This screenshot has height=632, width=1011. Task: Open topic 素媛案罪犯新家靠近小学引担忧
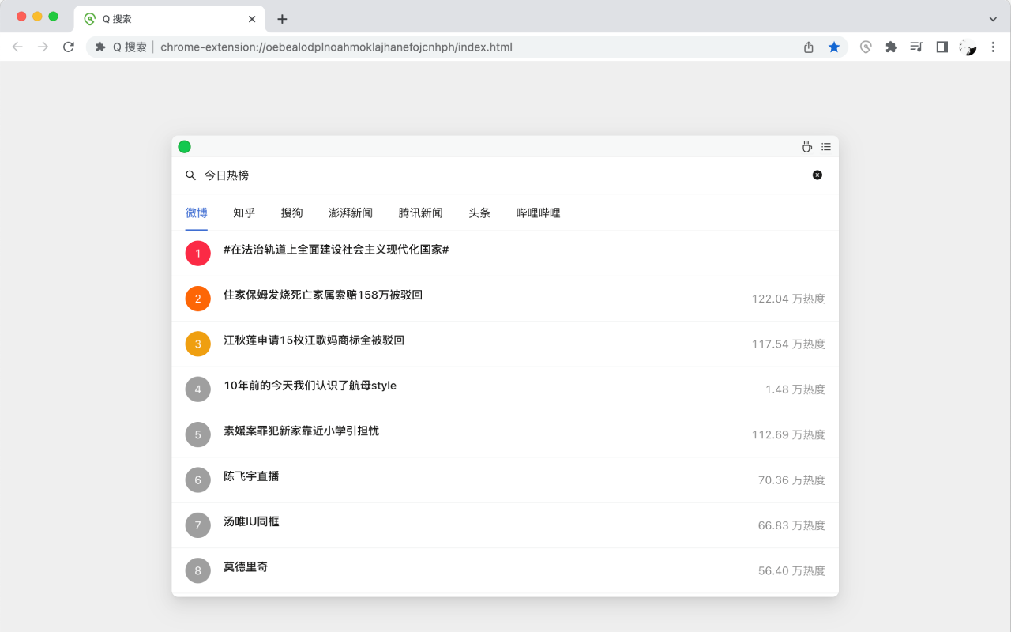(x=301, y=431)
